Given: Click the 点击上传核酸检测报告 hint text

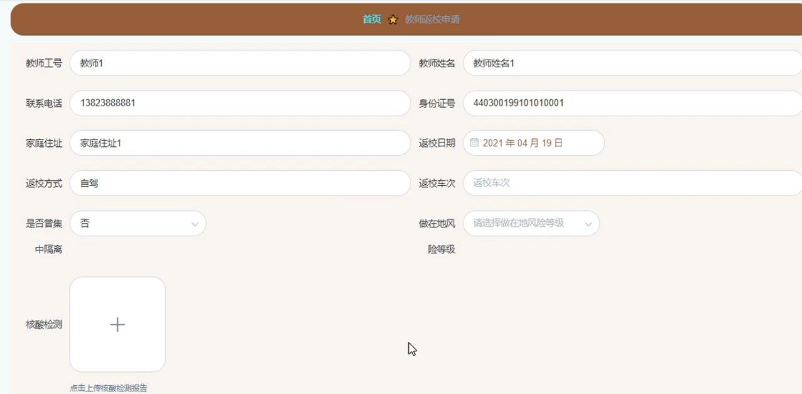Looking at the screenshot, I should pyautogui.click(x=109, y=388).
